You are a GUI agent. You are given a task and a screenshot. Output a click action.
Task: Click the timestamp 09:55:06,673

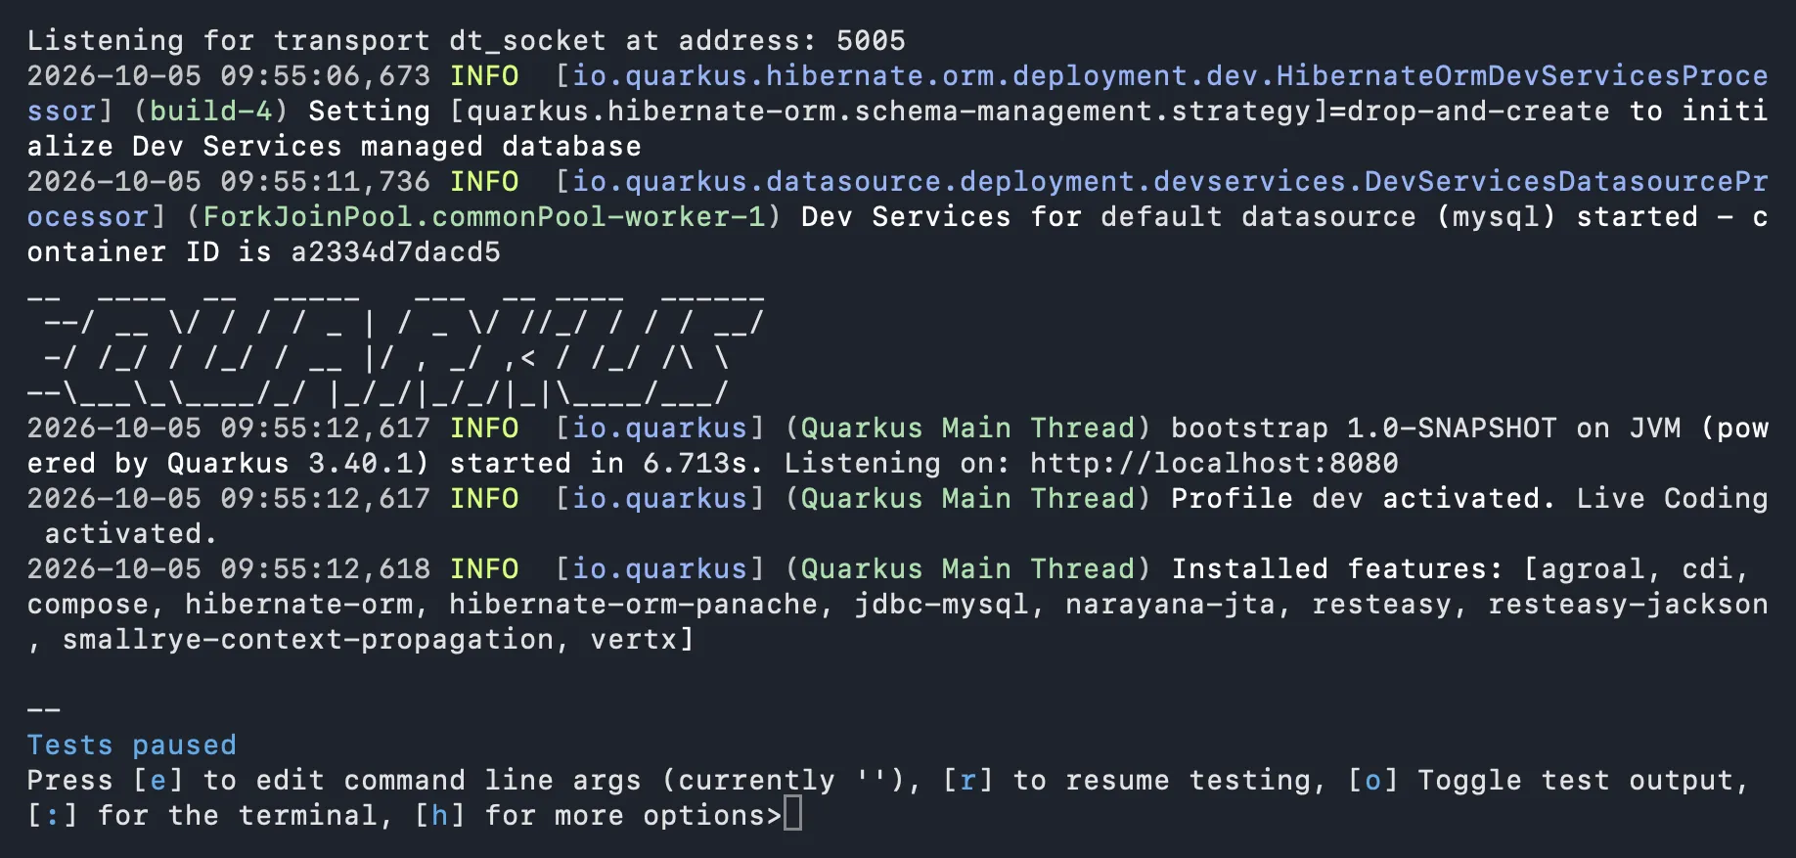[x=326, y=75]
